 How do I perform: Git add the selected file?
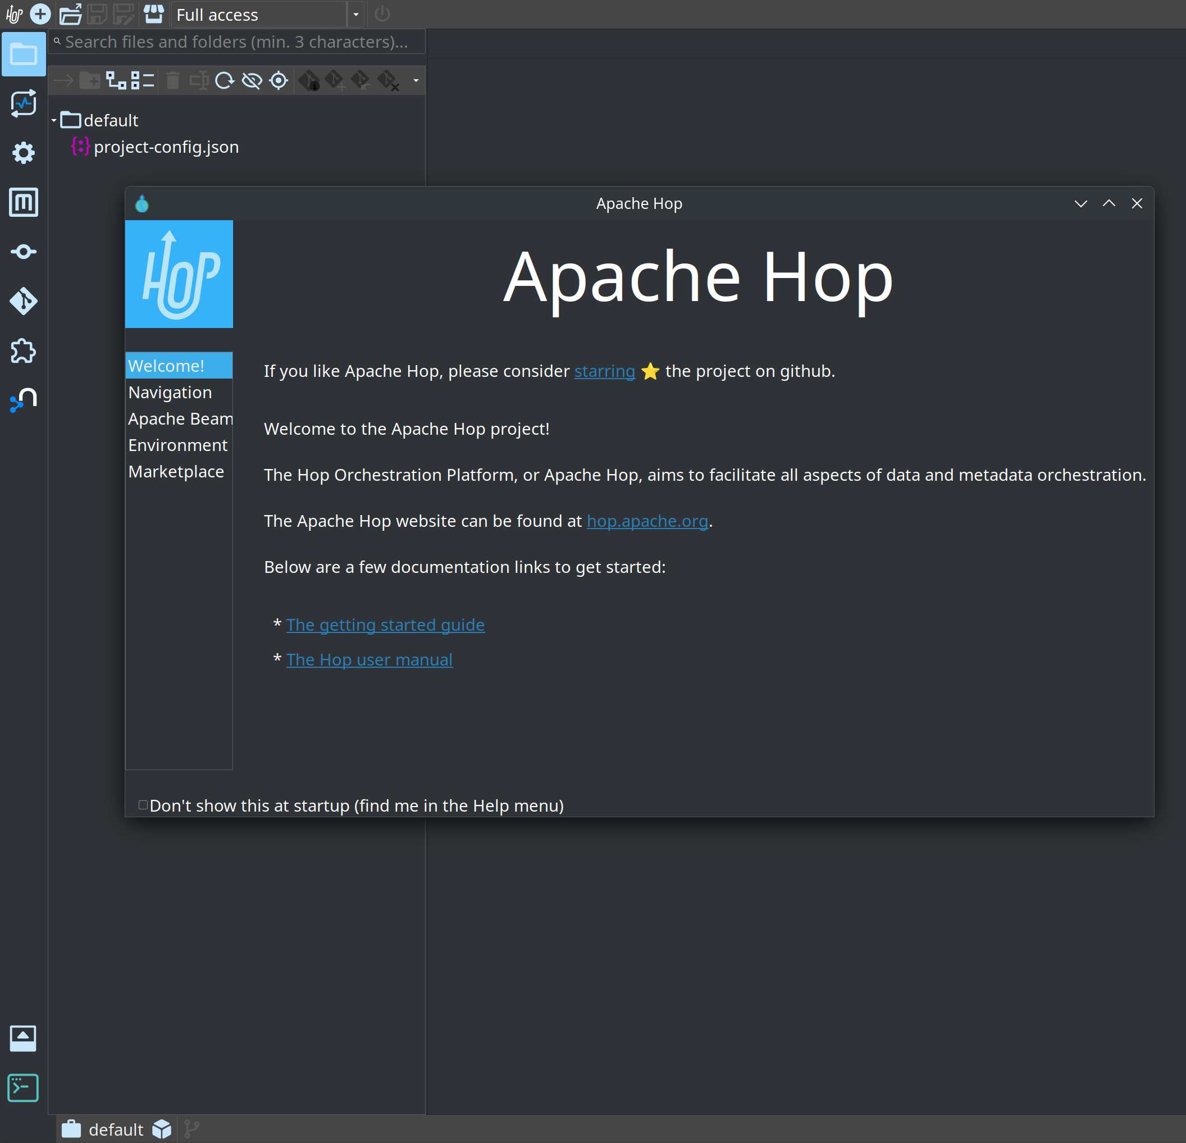[x=335, y=80]
